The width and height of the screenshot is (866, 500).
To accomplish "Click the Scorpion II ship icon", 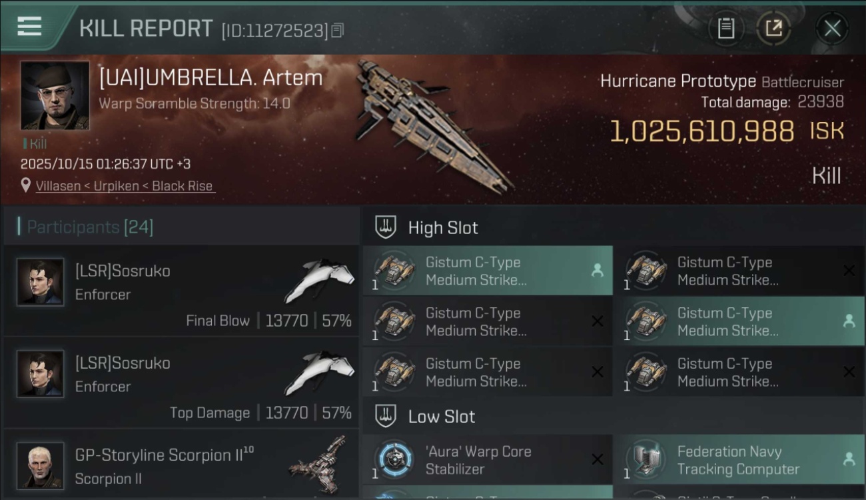I will pyautogui.click(x=319, y=463).
